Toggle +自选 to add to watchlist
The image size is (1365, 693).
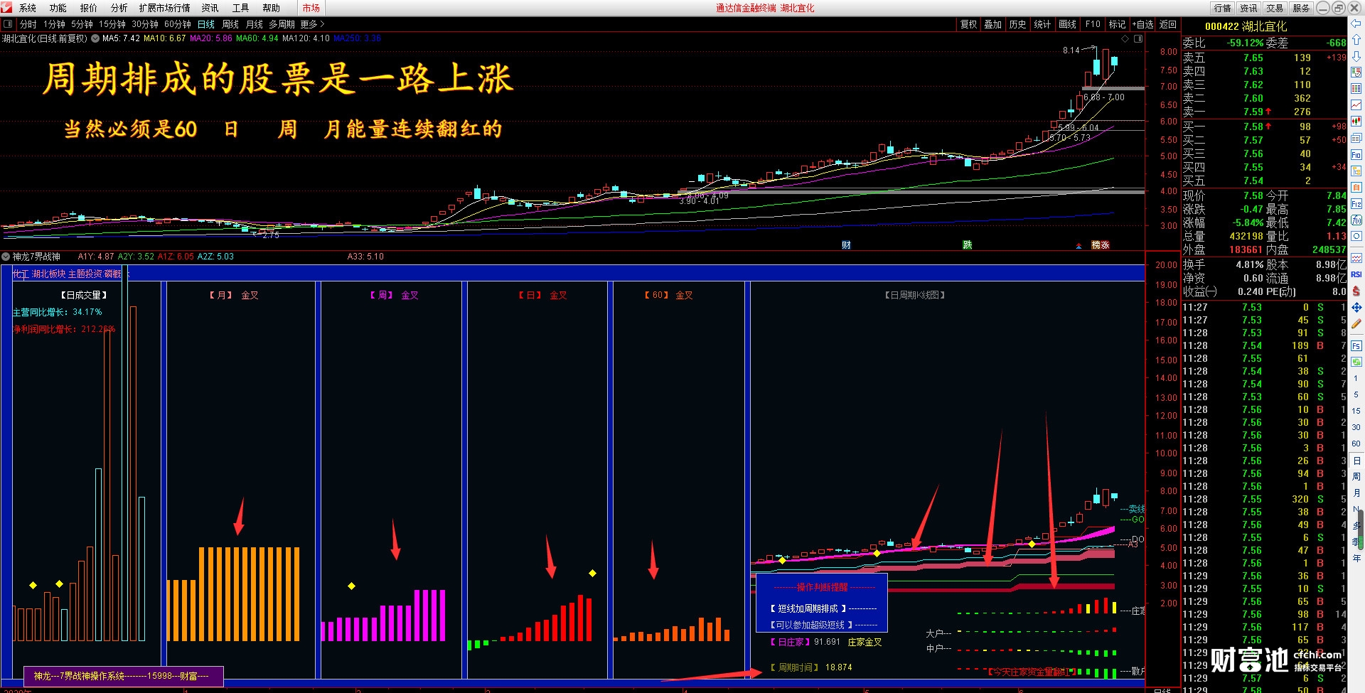1143,24
